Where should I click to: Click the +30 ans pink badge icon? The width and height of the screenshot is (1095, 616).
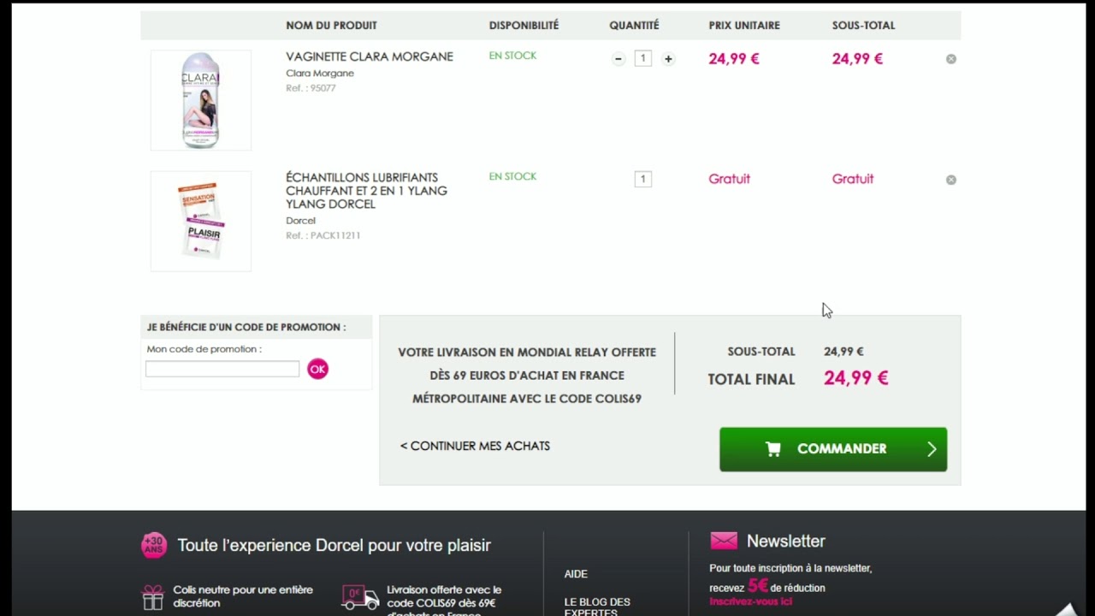pos(154,545)
